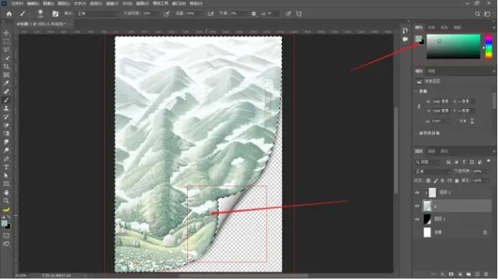This screenshot has width=498, height=279.
Task: Switch to the Swatches tab beside Color
Action: click(432, 28)
